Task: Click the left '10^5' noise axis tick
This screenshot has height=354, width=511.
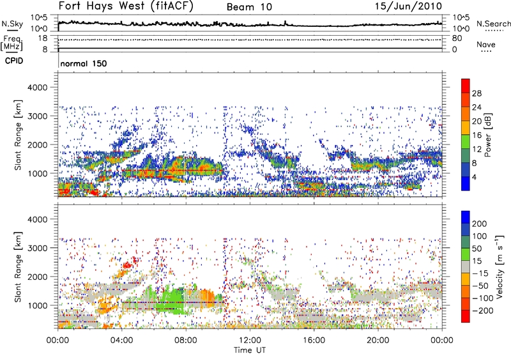Action: (39, 18)
